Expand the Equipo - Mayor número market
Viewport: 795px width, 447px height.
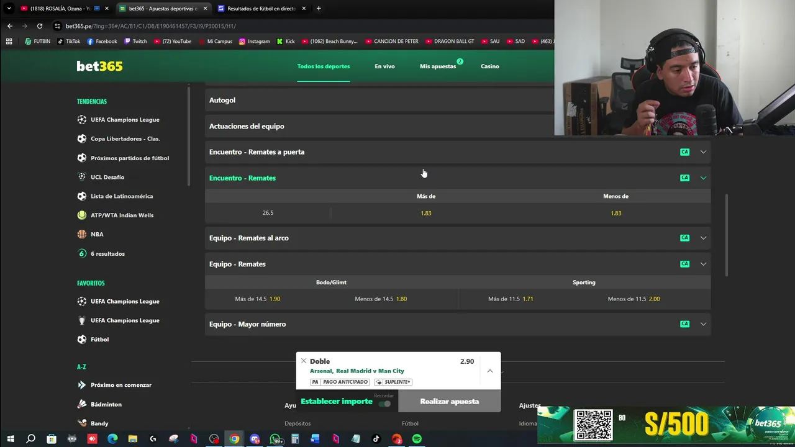[x=458, y=325]
